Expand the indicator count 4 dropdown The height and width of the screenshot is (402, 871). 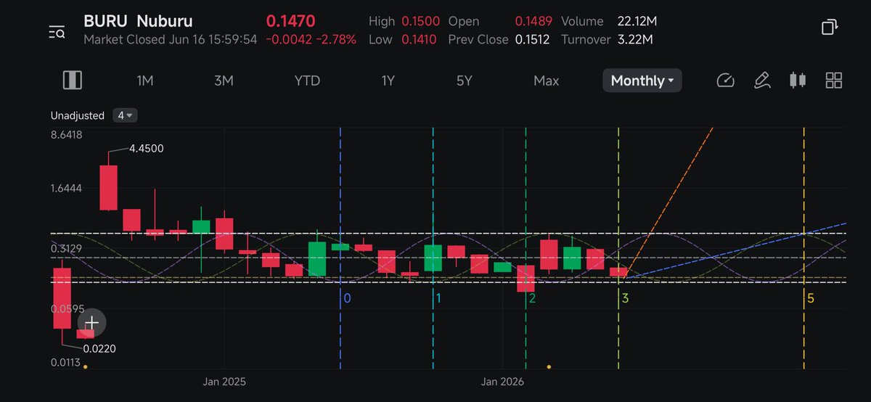coord(125,115)
